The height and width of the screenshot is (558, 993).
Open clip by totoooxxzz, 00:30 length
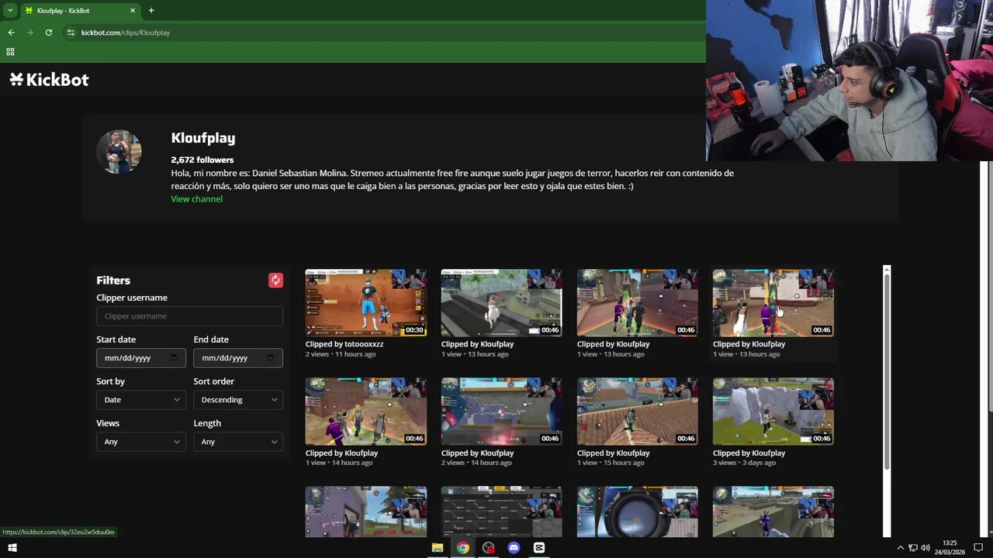pyautogui.click(x=365, y=302)
